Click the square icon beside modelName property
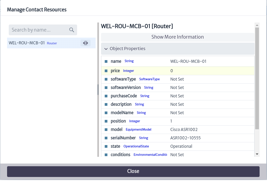The image size is (267, 181). 106,113
